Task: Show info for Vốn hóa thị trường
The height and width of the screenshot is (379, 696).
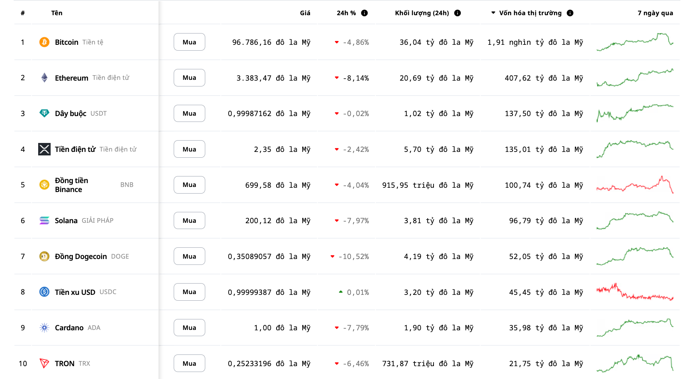Action: coord(570,13)
